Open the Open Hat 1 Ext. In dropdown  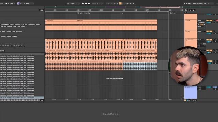pos(201,40)
